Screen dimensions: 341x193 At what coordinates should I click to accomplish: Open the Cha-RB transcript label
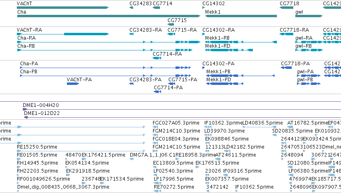tap(26, 46)
